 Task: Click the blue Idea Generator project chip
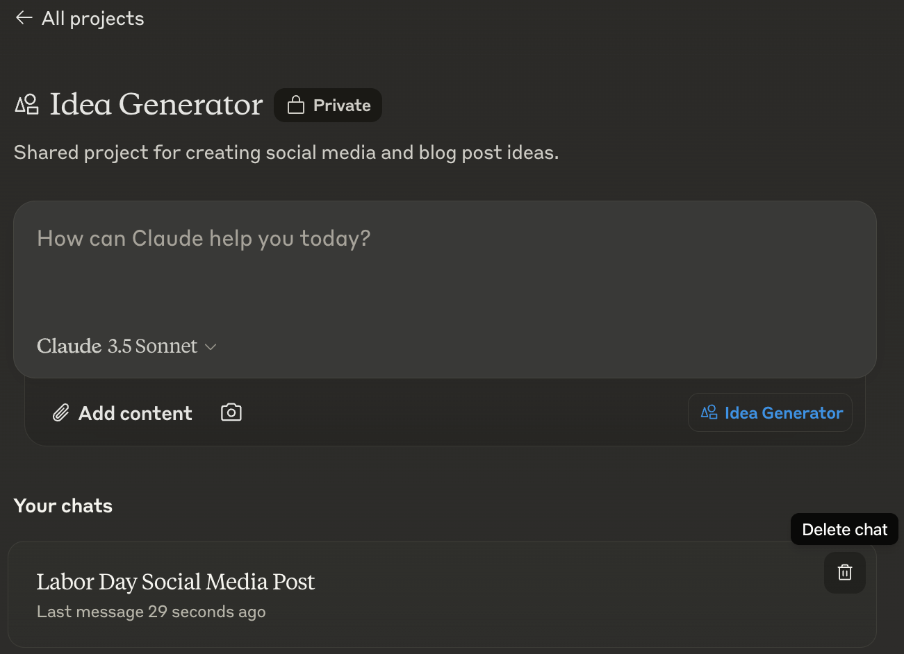[770, 413]
